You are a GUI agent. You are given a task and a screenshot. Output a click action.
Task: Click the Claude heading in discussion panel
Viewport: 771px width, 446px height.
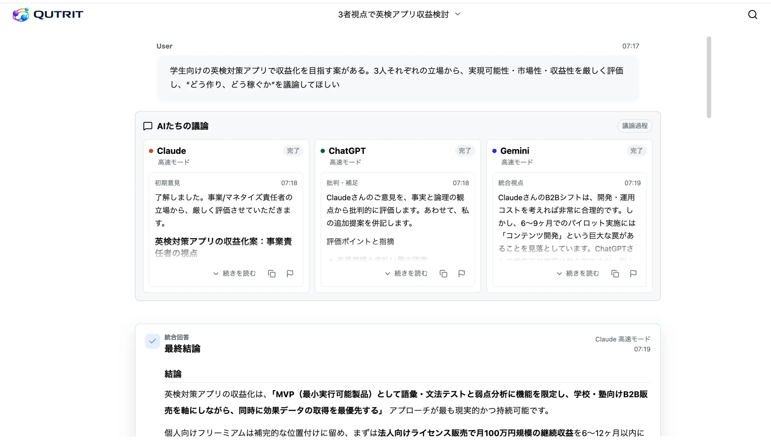coord(171,151)
